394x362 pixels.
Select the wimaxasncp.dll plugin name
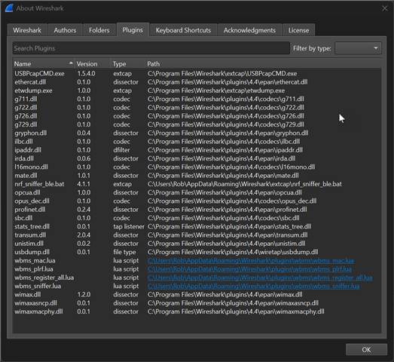pyautogui.click(x=35, y=303)
